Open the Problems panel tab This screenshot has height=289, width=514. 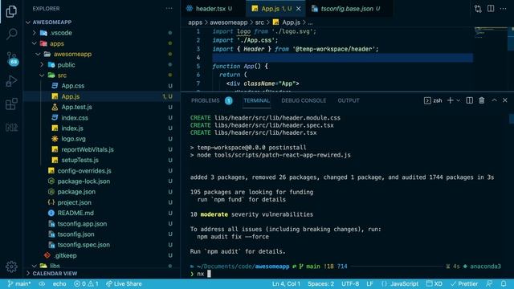click(x=212, y=100)
